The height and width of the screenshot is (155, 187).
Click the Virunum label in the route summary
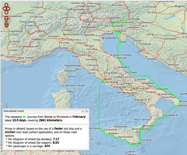click(x=63, y=117)
